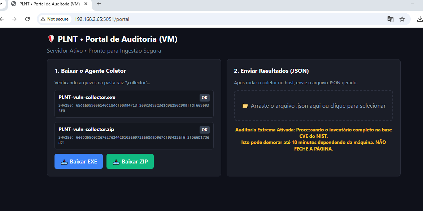
Task: Open the tab search dropdown
Action: (1, 4)
